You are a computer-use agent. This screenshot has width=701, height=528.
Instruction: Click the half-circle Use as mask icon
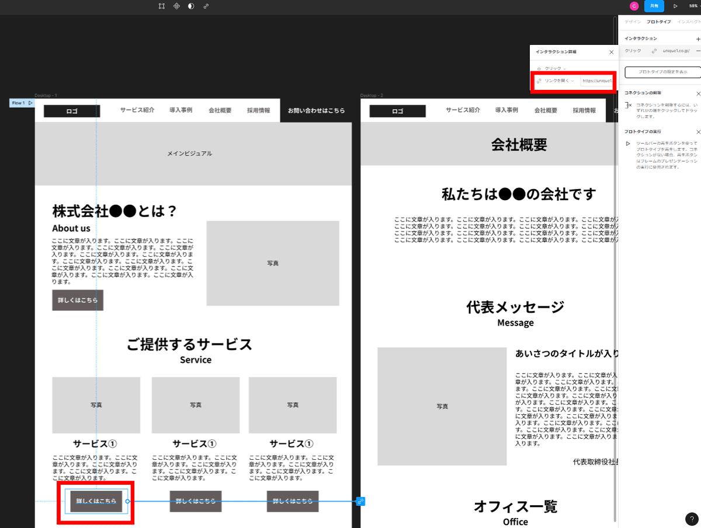point(191,6)
